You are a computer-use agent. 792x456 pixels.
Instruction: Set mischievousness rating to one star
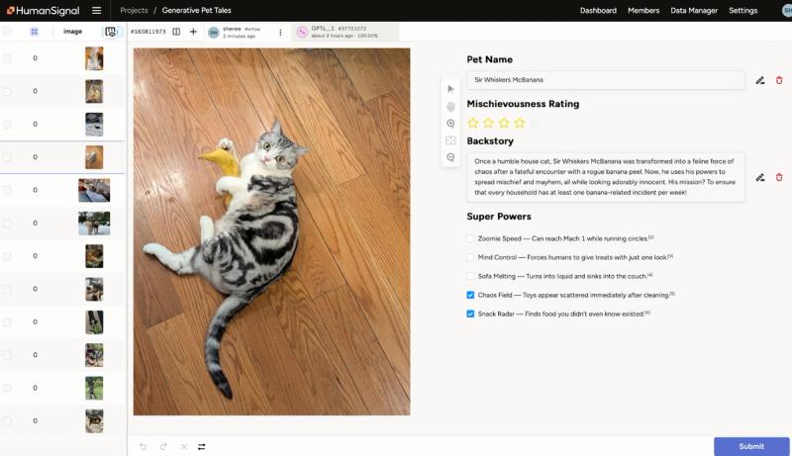click(473, 123)
